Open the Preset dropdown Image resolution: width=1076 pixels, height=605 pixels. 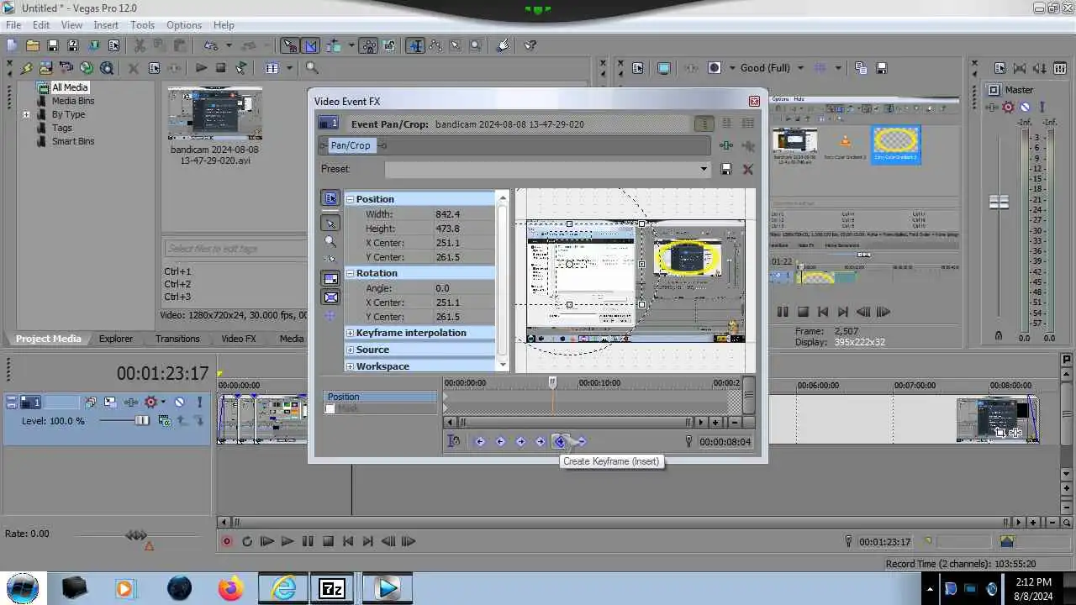tap(704, 169)
